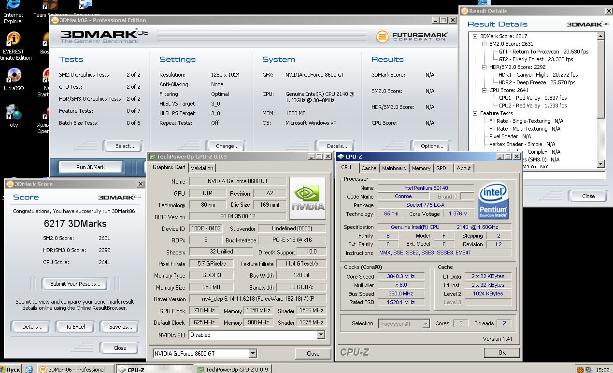Viewport: 613px width, 373px height.
Task: Open the quick launch icon beside Пуск
Action: coord(29,369)
